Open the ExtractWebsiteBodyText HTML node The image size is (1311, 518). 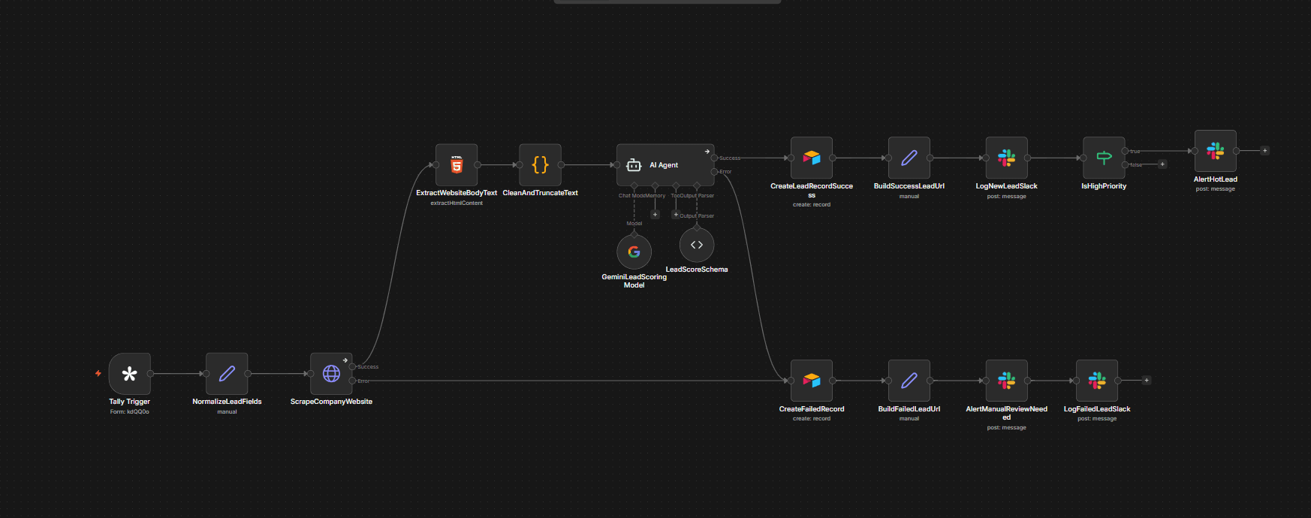(x=457, y=165)
